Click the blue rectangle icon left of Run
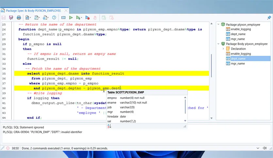The image size is (273, 158). (63, 18)
